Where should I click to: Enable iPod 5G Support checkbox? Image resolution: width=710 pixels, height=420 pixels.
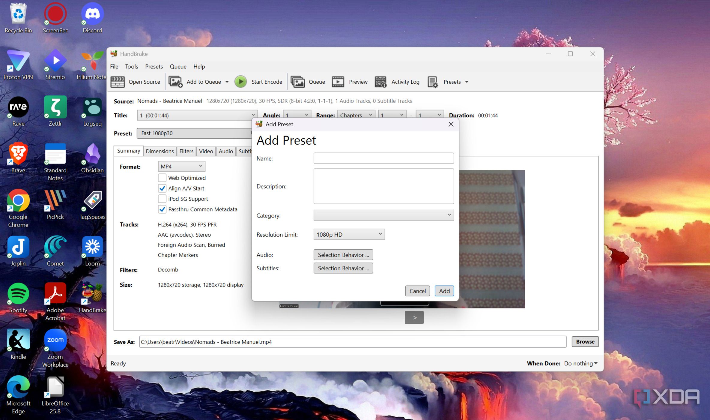click(x=162, y=199)
